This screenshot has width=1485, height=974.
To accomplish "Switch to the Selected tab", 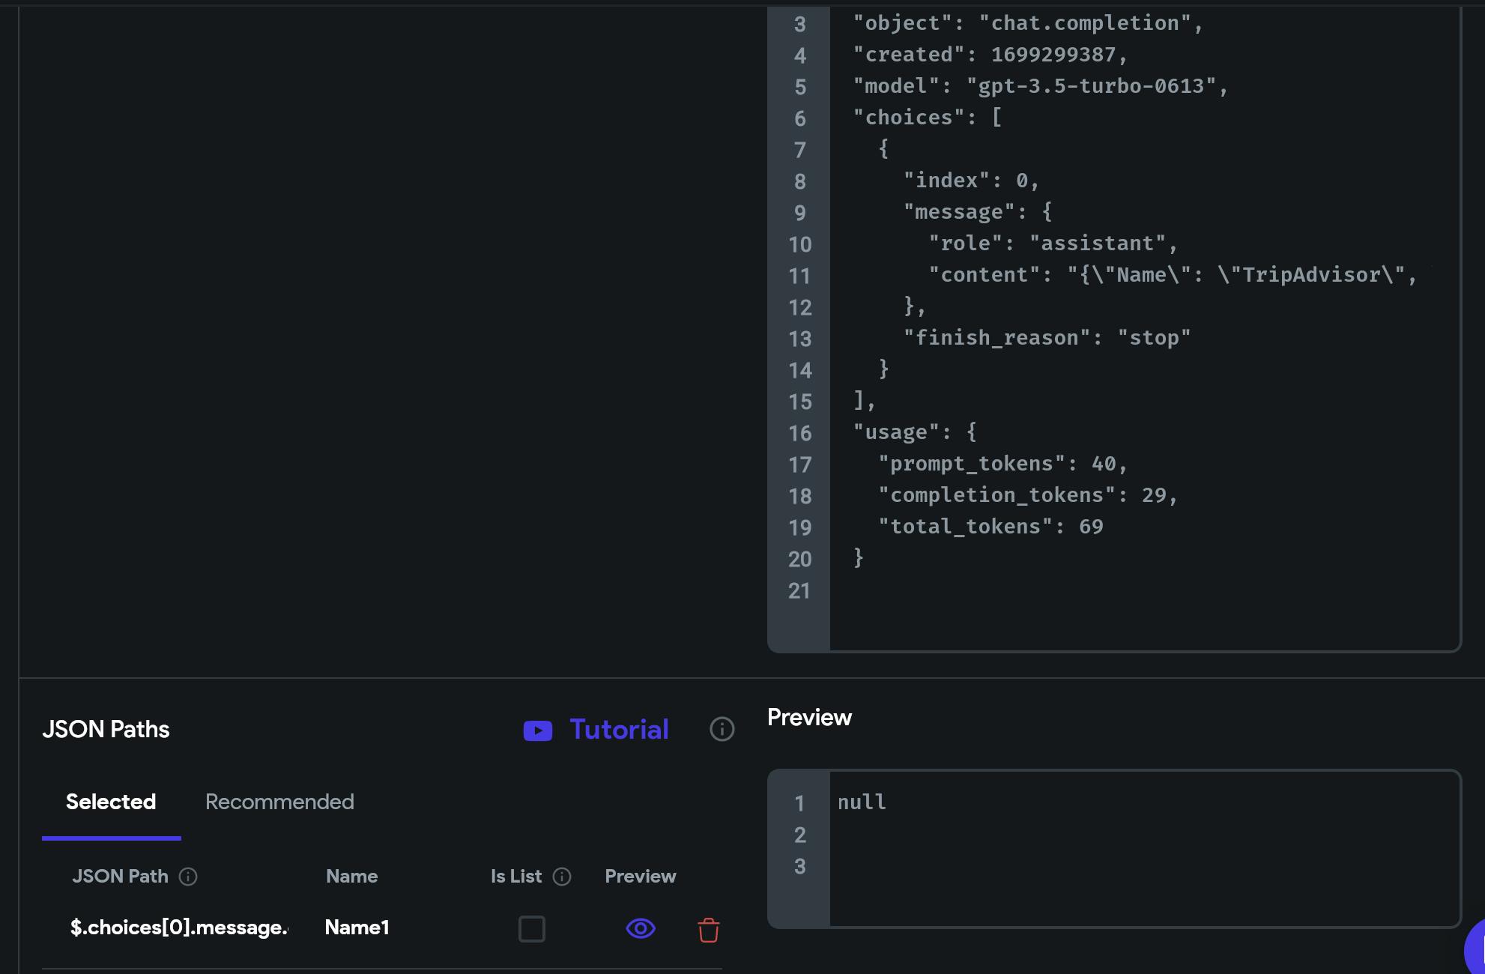I will pos(111,802).
